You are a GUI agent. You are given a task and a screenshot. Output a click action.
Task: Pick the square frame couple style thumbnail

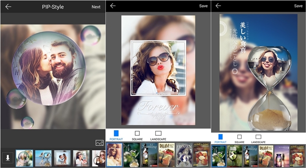click(x=62, y=158)
